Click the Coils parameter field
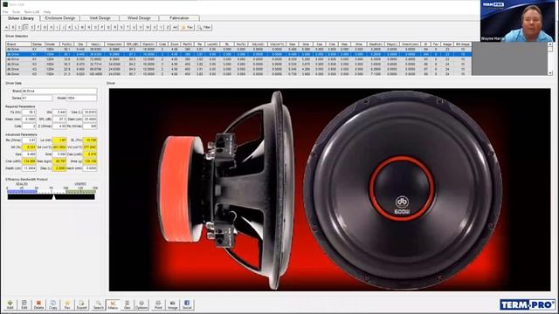This screenshot has width=559, height=314. (x=29, y=126)
